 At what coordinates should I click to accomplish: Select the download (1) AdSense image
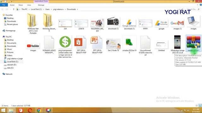click(129, 24)
